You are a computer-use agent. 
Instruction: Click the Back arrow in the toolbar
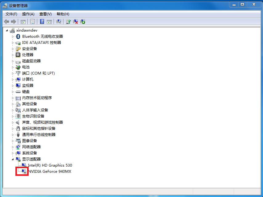(x=6, y=21)
